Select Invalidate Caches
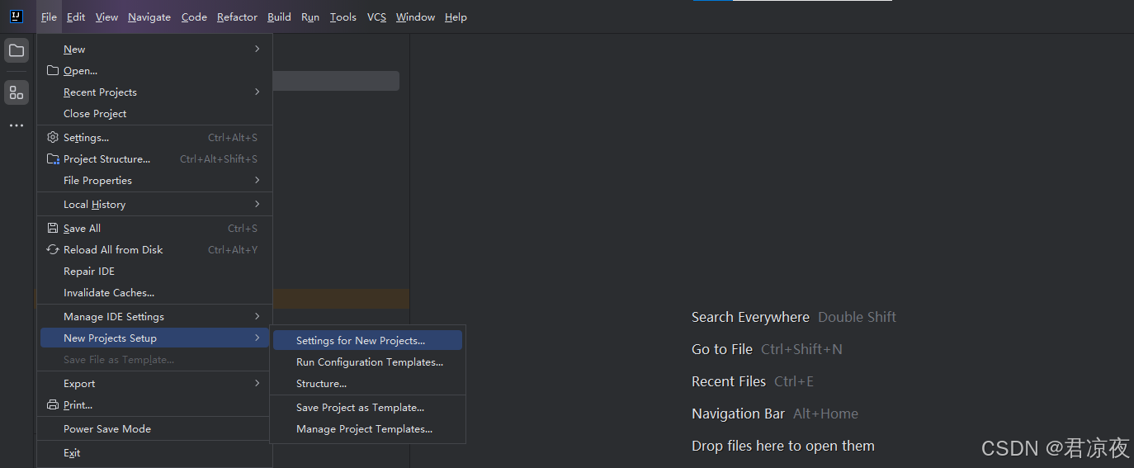 109,292
